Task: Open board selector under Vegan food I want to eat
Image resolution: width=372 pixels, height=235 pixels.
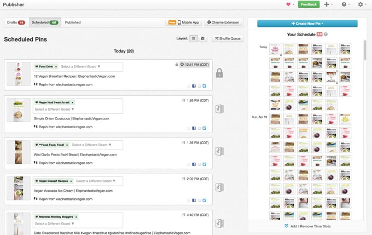Action: point(54,110)
